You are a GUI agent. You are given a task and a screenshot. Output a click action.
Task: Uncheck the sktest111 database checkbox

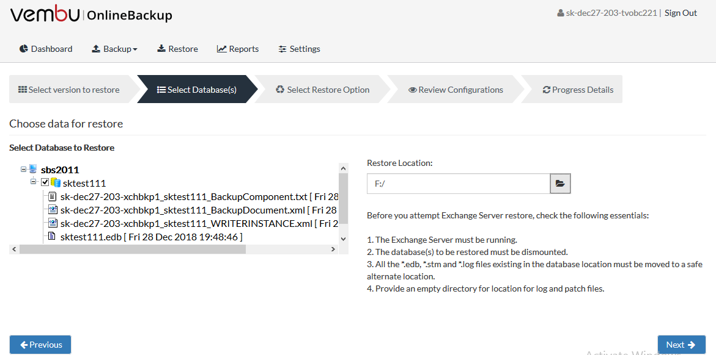click(45, 183)
